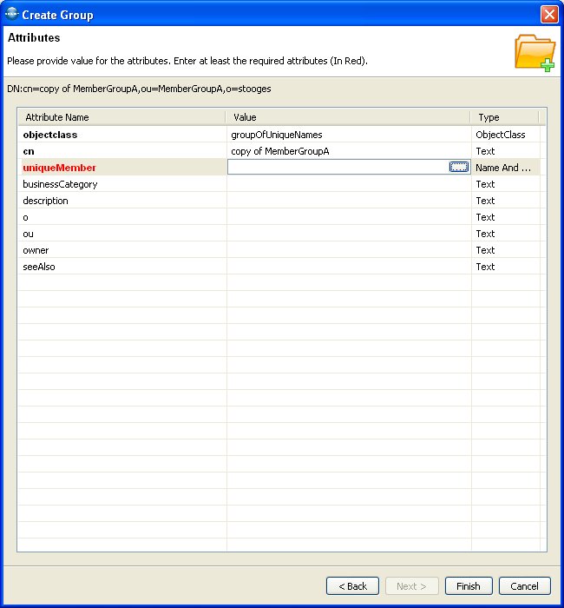Select the businessCategory attribute row

[60, 184]
